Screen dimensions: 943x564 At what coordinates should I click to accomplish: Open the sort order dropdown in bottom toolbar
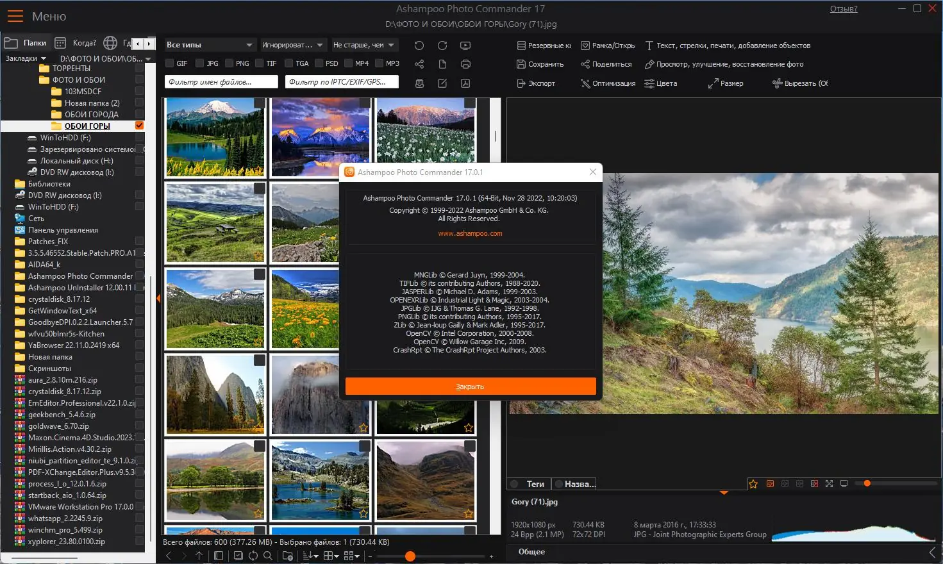coord(310,556)
